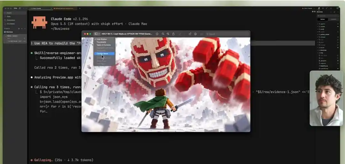Zoom in using Preview's magnifier plus icon
Screen dimensions: 345x164
pyautogui.click(x=168, y=34)
